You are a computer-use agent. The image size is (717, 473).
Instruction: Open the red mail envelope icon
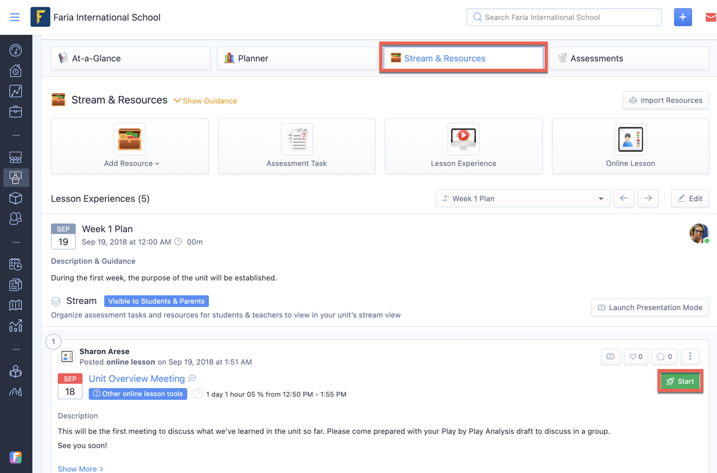pos(711,17)
